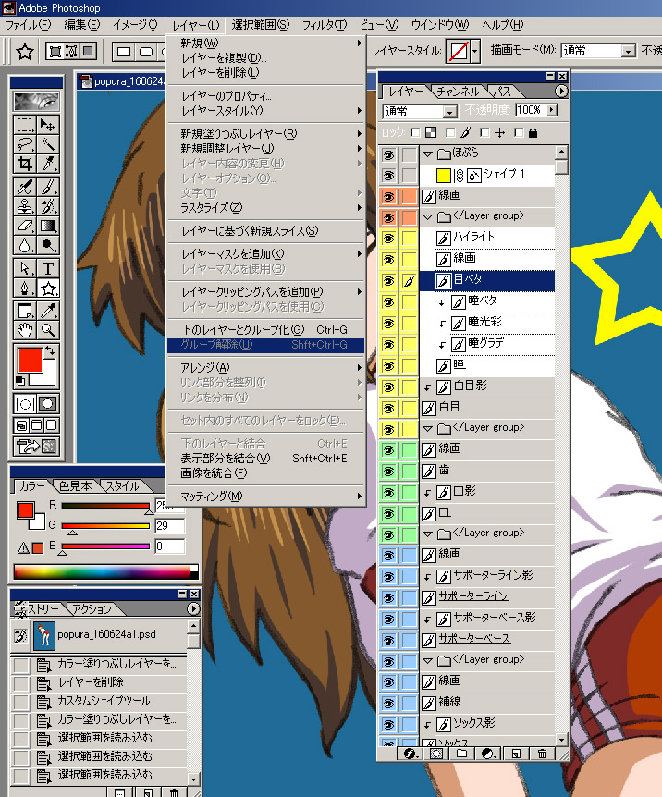Switch to the チャンネル tab
The image size is (662, 797).
tap(458, 92)
